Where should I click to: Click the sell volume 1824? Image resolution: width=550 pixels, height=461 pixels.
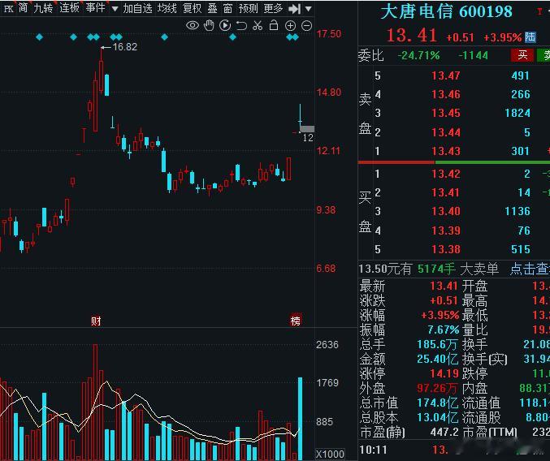518,113
